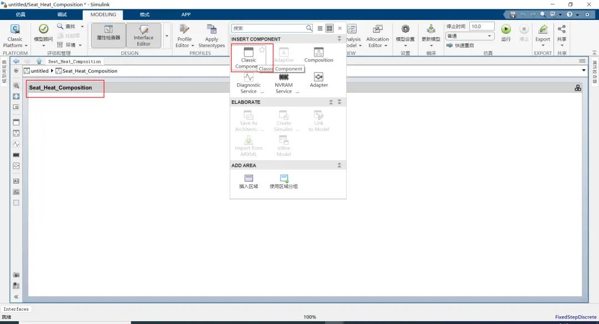Collapse the INSERT COMPONENT section

pos(339,39)
